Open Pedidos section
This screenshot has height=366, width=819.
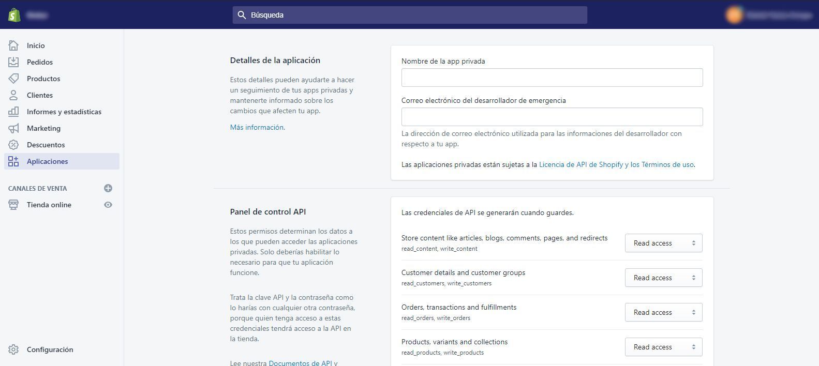click(62, 62)
